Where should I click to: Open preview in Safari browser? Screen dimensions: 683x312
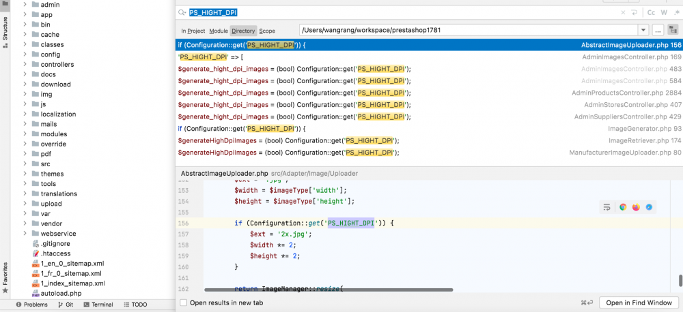click(649, 207)
